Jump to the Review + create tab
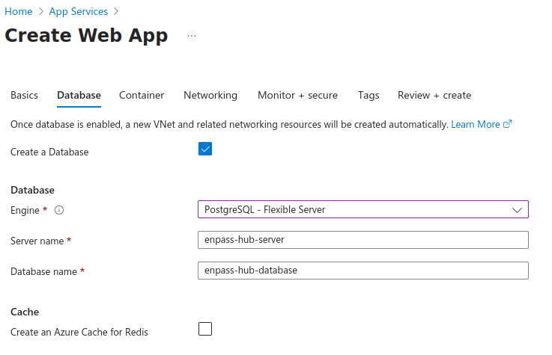This screenshot has width=552, height=355. (x=434, y=95)
